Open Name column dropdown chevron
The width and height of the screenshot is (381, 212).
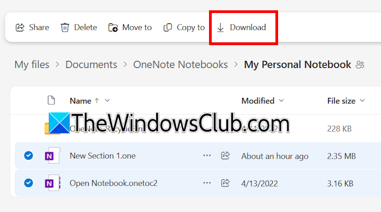(107, 101)
